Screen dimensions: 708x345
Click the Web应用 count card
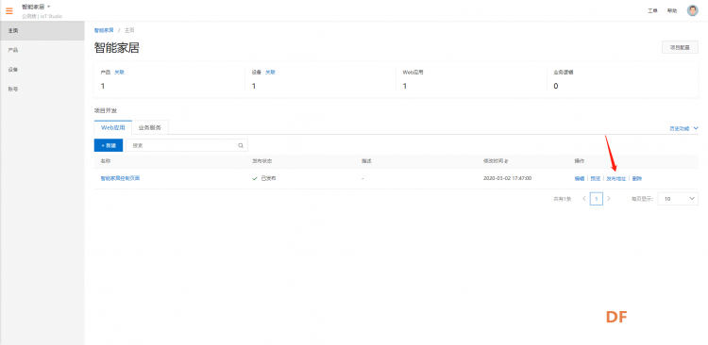[471, 79]
